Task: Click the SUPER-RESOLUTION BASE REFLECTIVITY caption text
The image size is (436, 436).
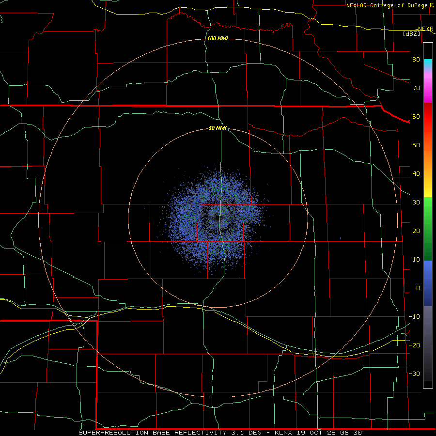Action: [152, 433]
